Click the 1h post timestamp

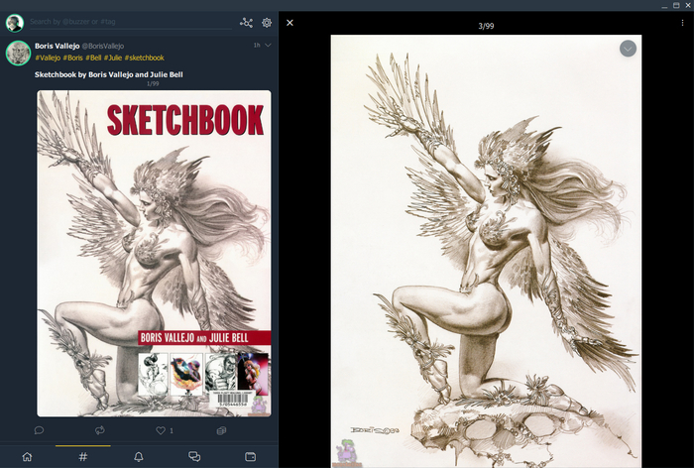click(257, 46)
